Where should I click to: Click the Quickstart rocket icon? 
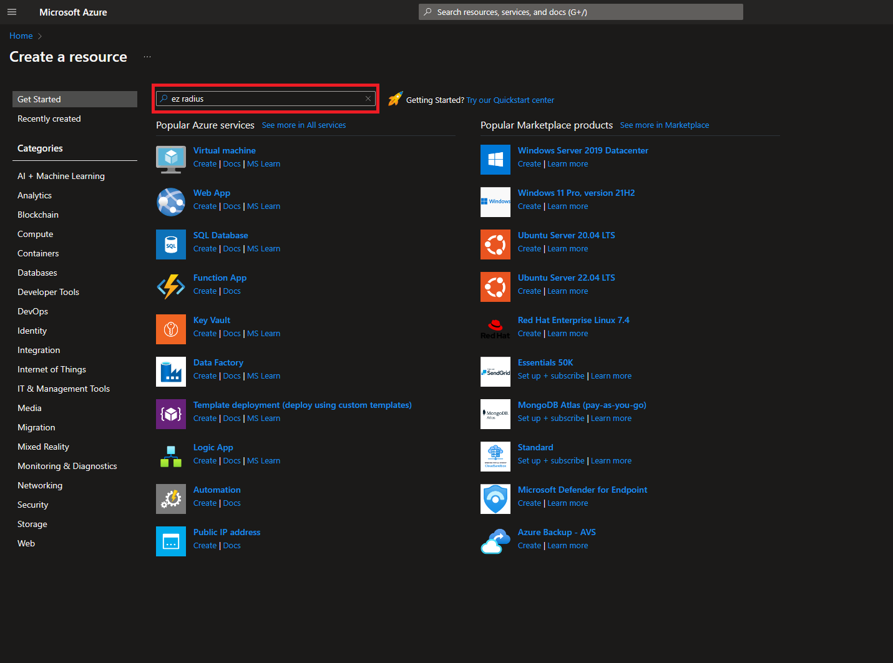click(x=395, y=99)
